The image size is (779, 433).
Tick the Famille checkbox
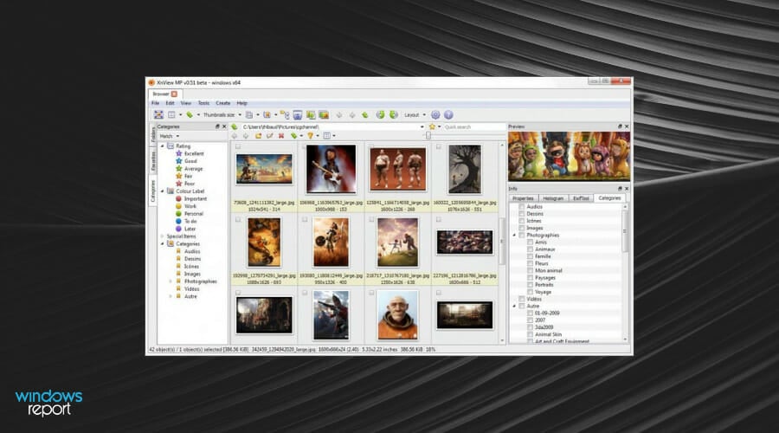[x=530, y=256]
